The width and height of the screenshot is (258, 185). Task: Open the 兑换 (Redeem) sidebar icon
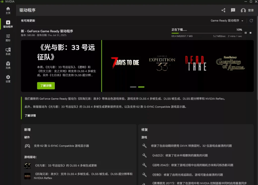coord(8,65)
